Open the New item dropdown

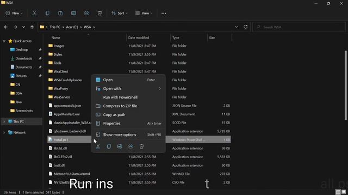14,13
